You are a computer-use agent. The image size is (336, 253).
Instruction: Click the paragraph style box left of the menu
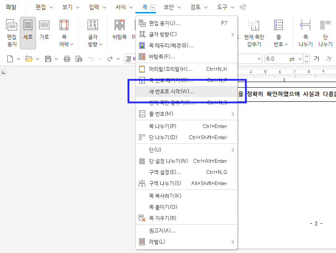[x=130, y=59]
